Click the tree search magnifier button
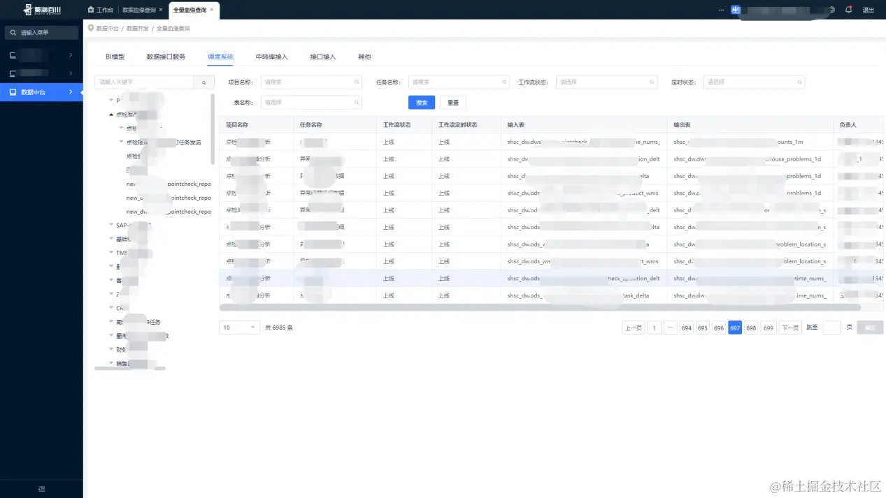 pos(203,82)
